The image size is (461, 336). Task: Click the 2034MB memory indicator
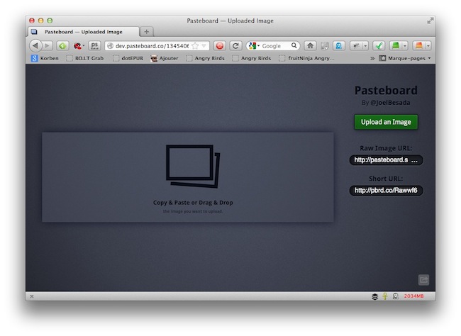click(x=413, y=296)
